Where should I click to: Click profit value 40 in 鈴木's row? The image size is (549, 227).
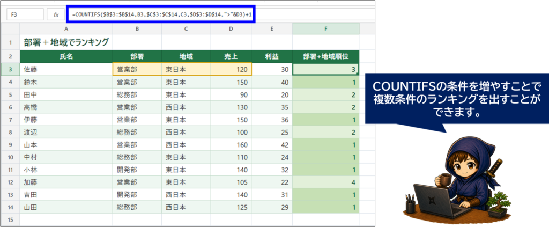[x=272, y=82]
